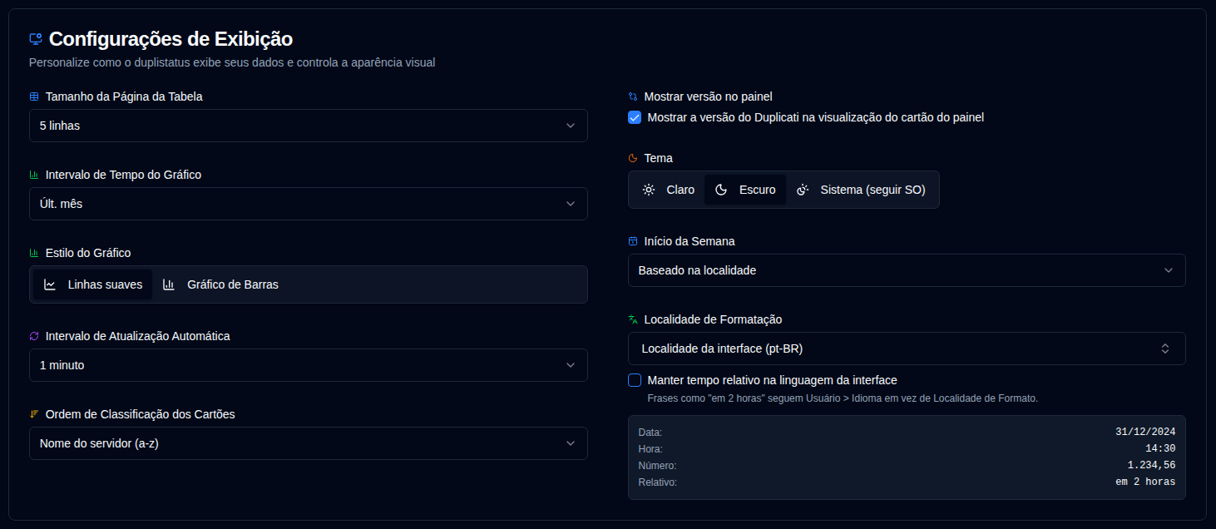The height and width of the screenshot is (529, 1216).
Task: Click the chevron in the 5 linhas dropdown
Action: [571, 126]
